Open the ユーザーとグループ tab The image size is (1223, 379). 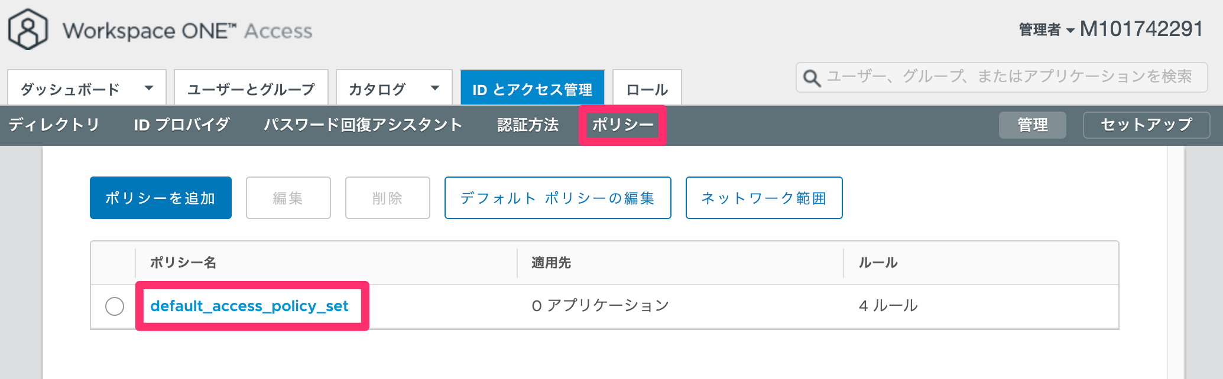pos(252,88)
